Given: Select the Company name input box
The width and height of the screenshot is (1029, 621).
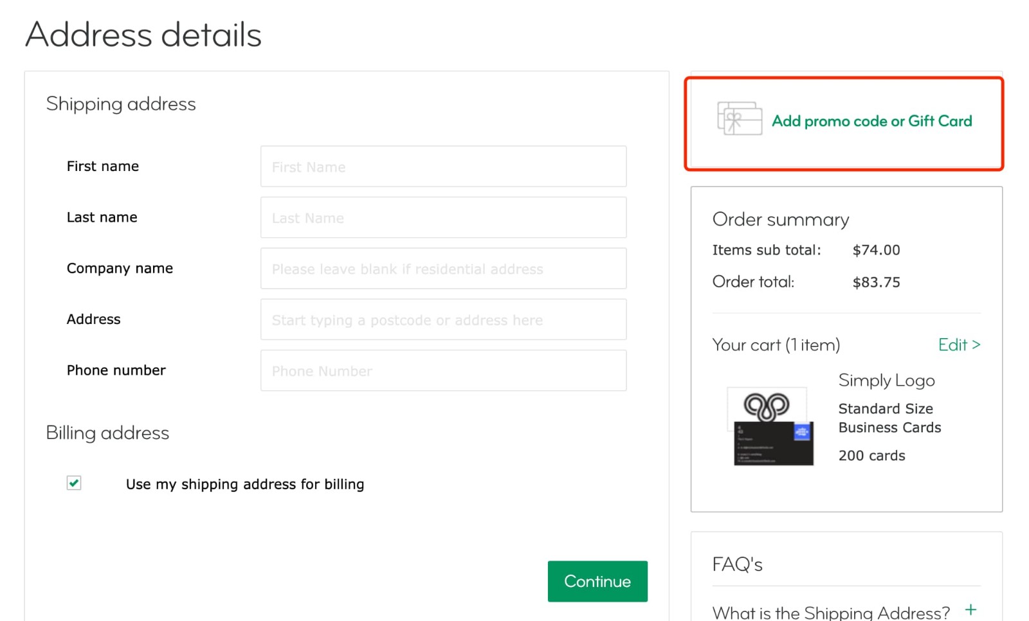Looking at the screenshot, I should [x=443, y=268].
